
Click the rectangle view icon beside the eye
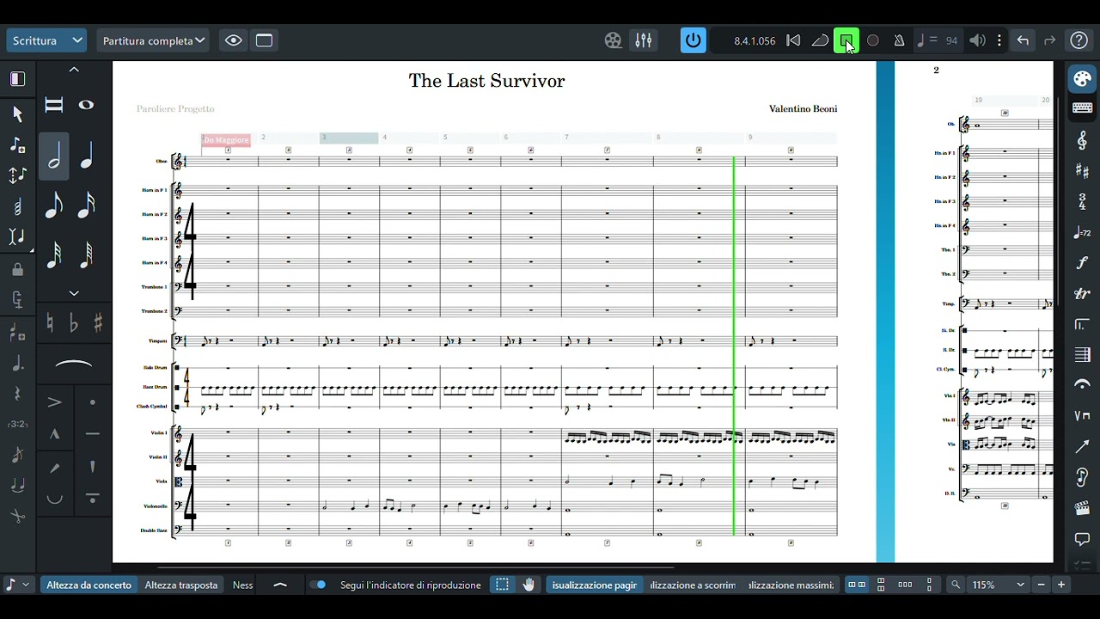[264, 40]
